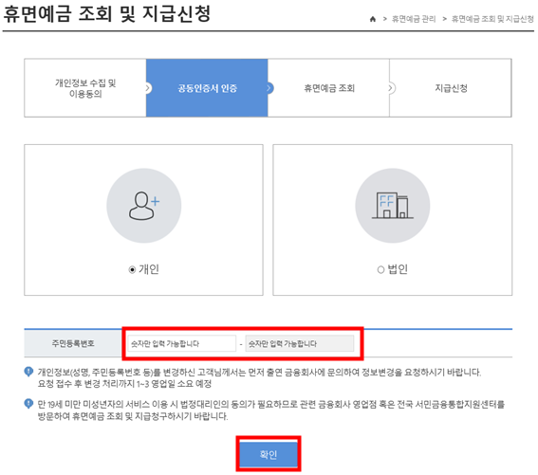Click the info icon beside 개인정보 notice
The height and width of the screenshot is (475, 538).
[x=28, y=372]
